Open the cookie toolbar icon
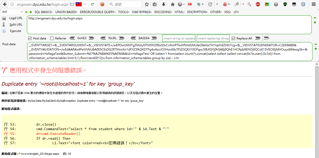The width and height of the screenshot is (319, 158). pos(211,4)
